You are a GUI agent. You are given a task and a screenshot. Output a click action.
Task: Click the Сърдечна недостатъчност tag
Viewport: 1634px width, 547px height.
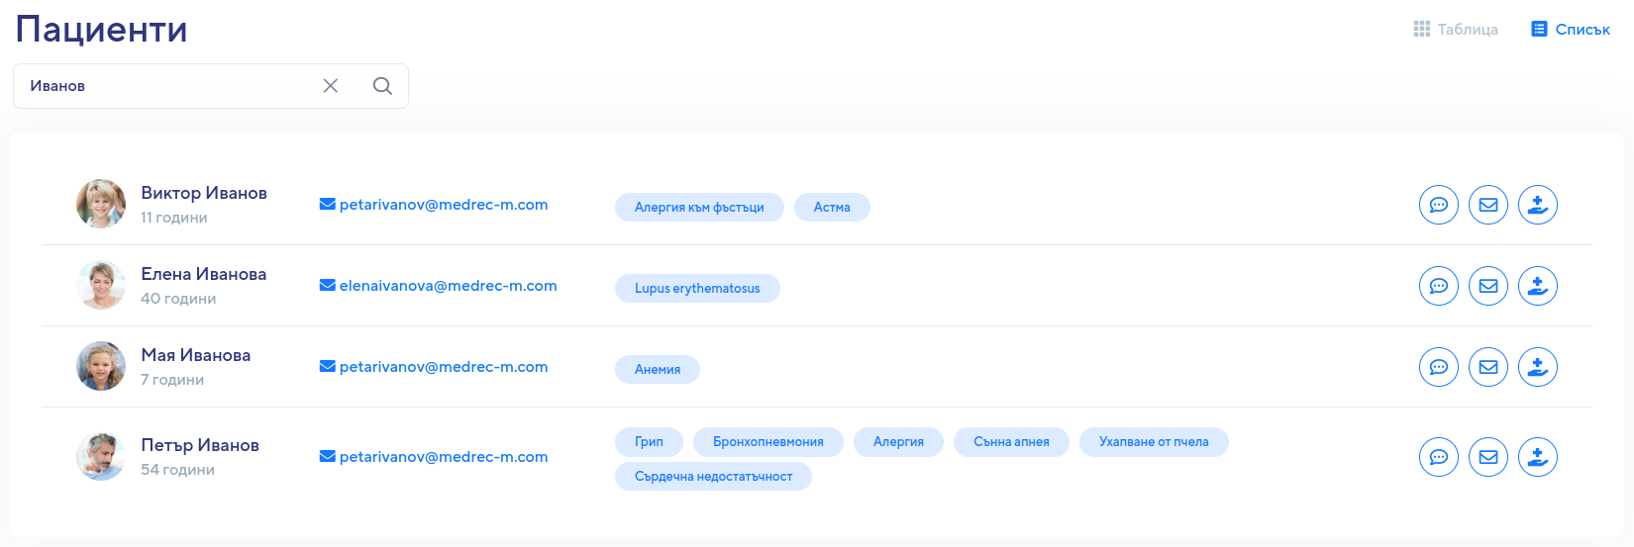pyautogui.click(x=713, y=477)
